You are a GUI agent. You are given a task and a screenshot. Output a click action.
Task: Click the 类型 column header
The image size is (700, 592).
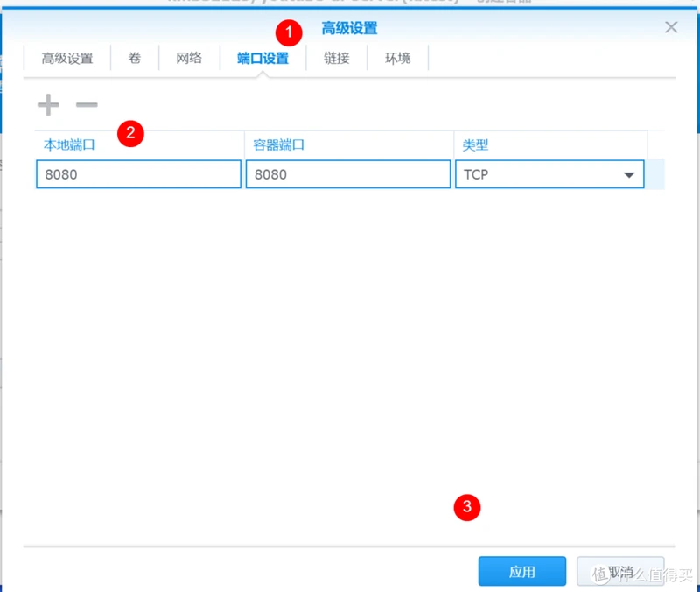(x=550, y=144)
